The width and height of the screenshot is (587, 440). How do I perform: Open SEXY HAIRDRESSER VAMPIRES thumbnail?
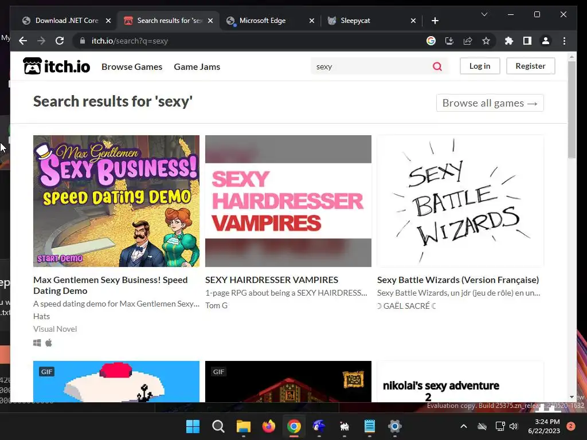point(288,201)
